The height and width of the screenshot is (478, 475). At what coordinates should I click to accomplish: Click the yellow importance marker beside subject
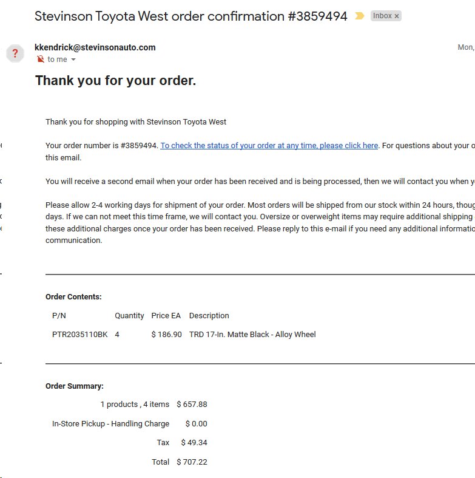coord(359,16)
